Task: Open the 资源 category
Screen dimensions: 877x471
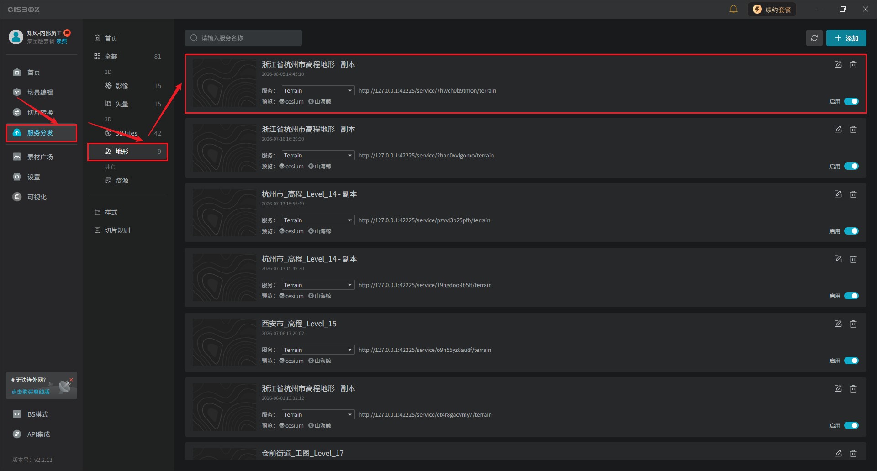Action: tap(127, 180)
